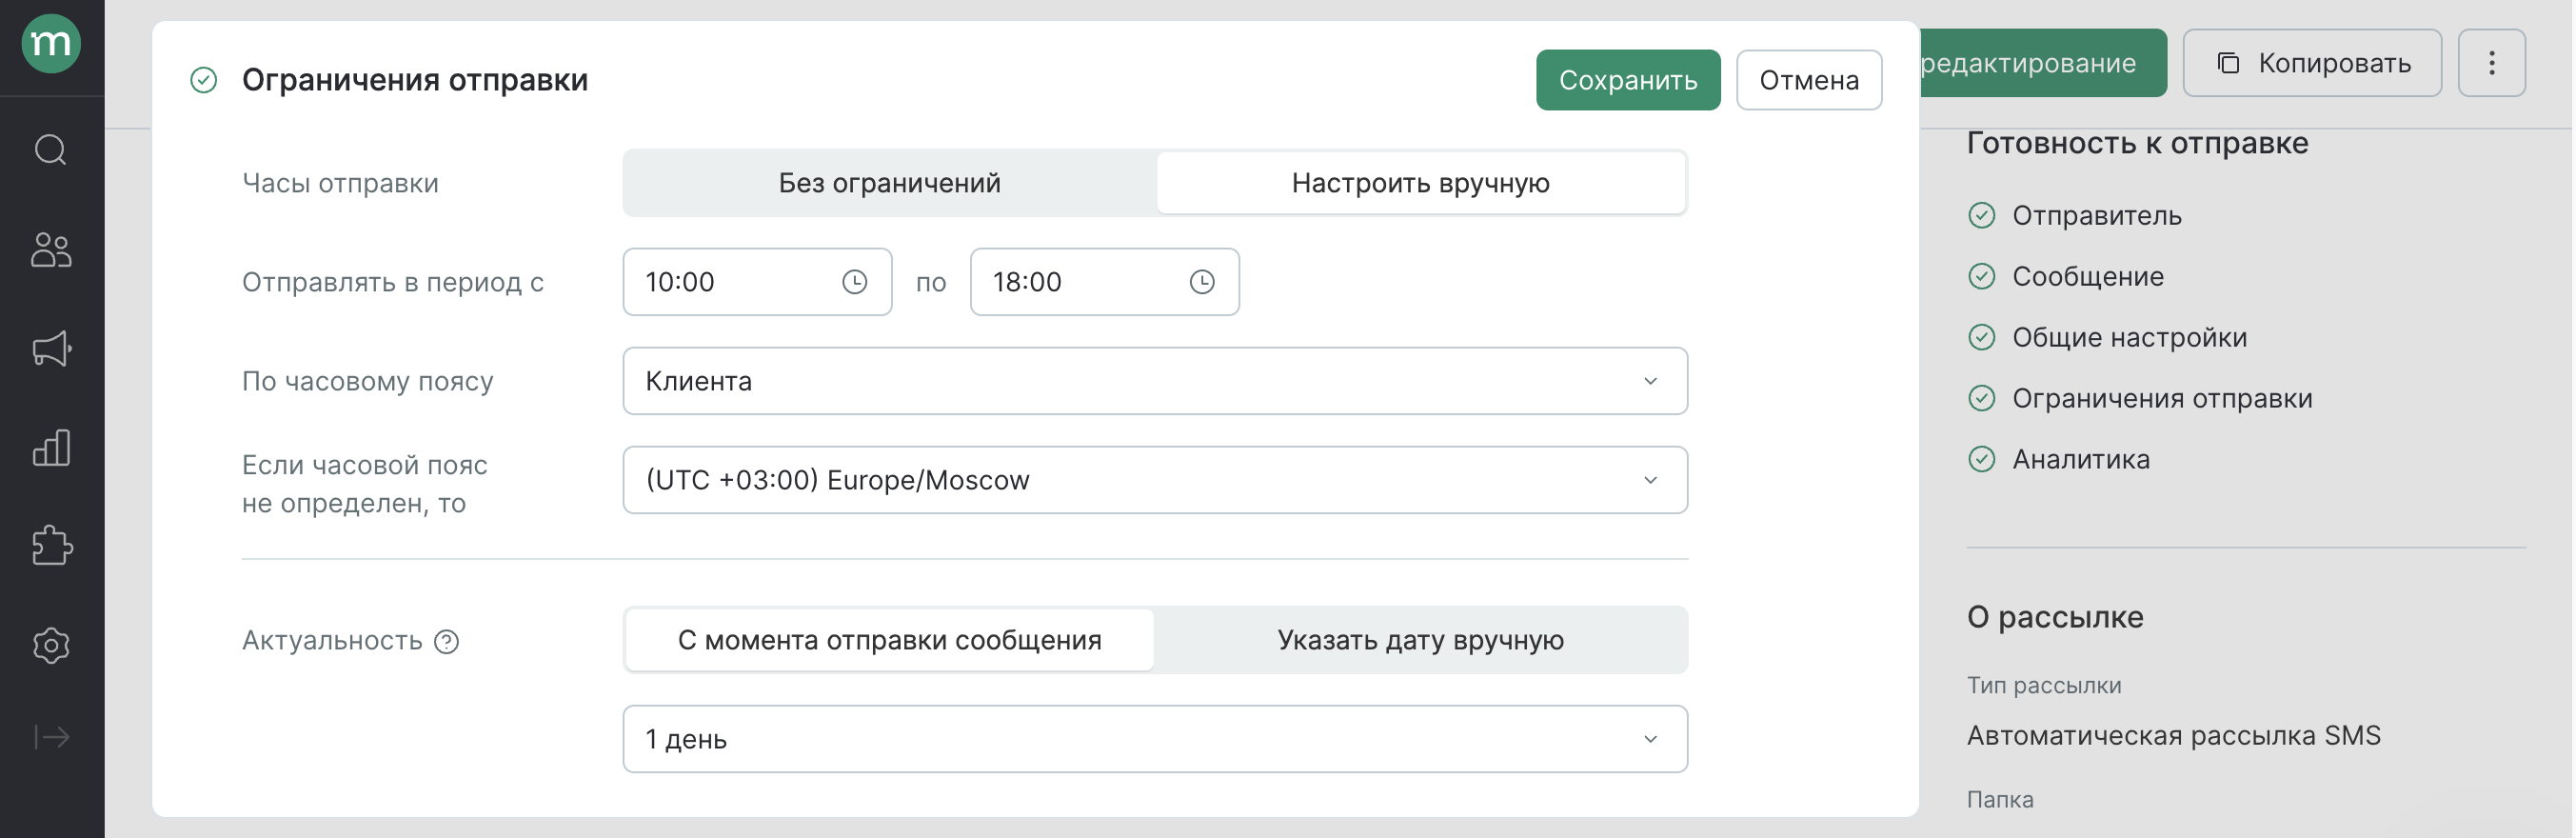
Task: Open settings via the gear icon in sidebar
Action: [51, 645]
